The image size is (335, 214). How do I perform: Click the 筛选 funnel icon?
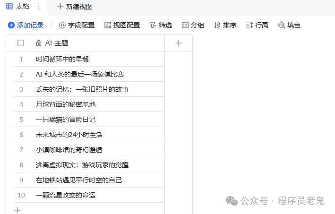[153, 25]
